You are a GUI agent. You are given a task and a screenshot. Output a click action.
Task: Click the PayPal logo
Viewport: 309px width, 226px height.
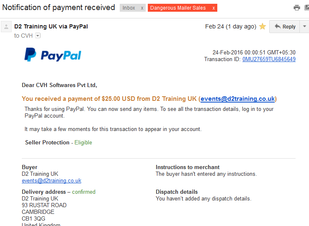point(53,54)
